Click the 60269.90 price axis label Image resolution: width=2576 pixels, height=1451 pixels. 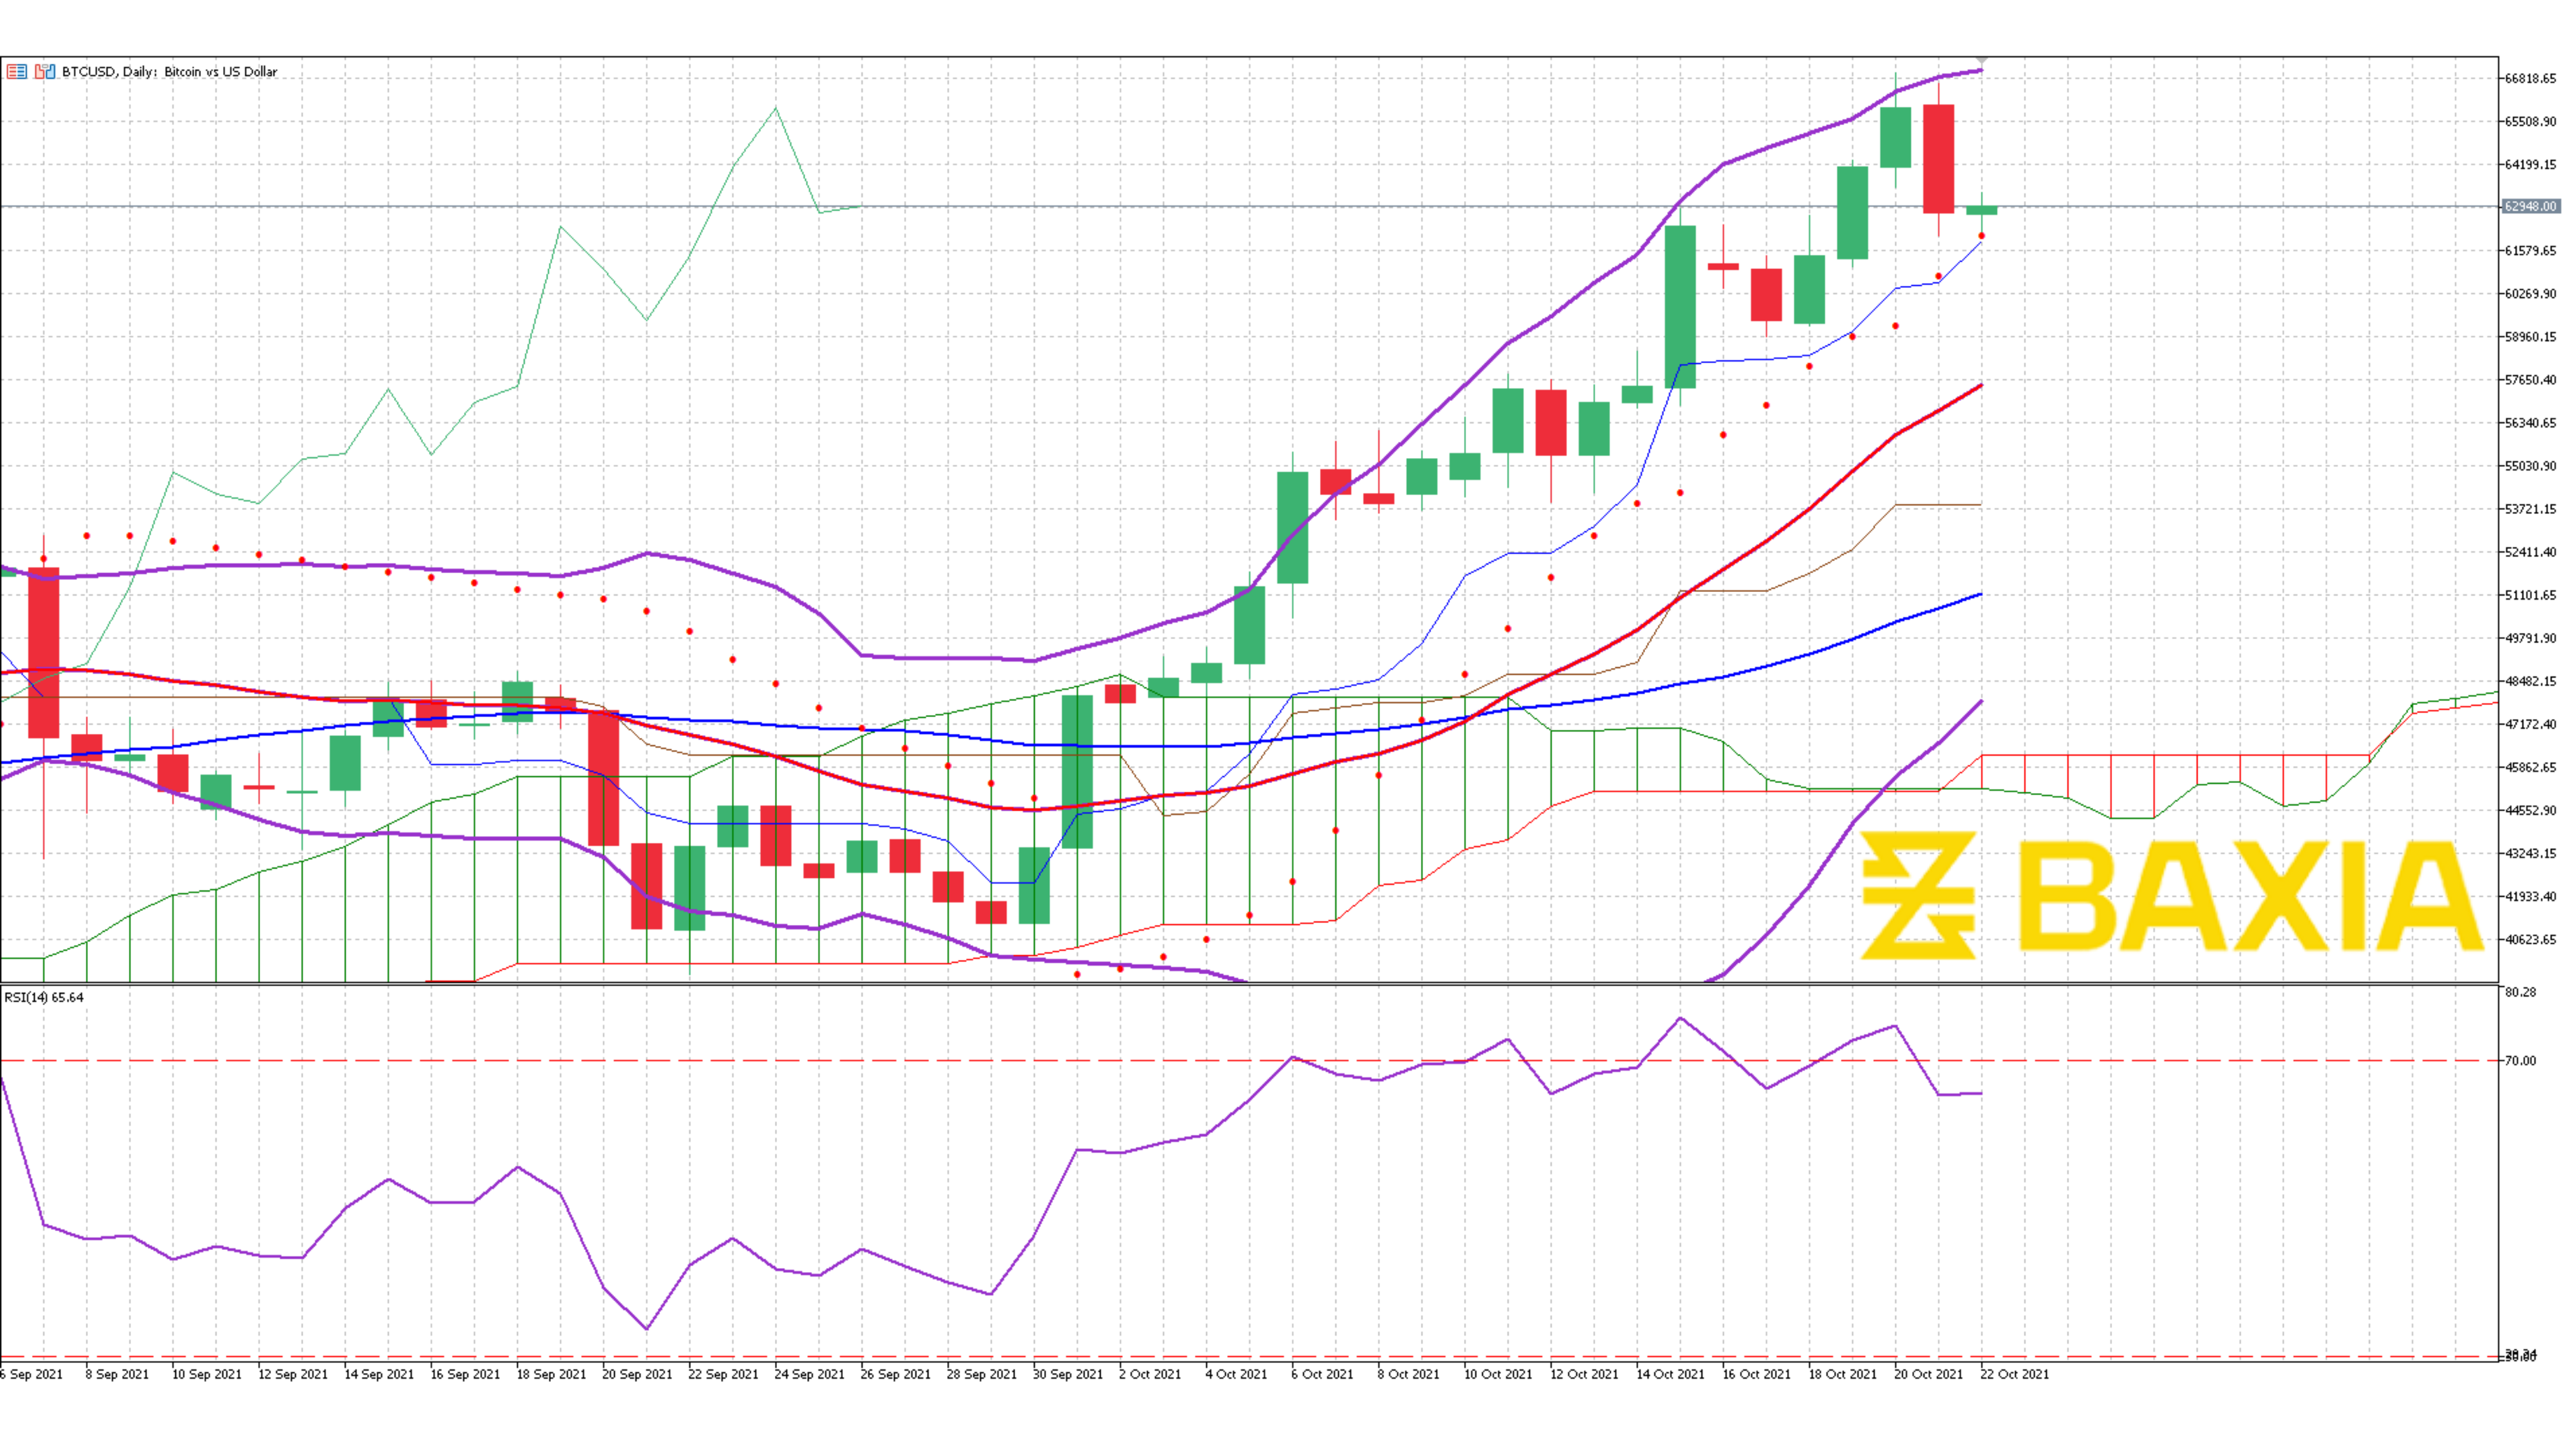coord(2530,293)
